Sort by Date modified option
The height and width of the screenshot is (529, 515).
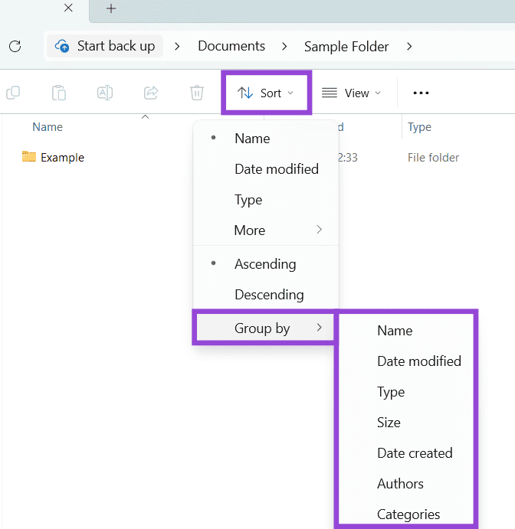(276, 169)
